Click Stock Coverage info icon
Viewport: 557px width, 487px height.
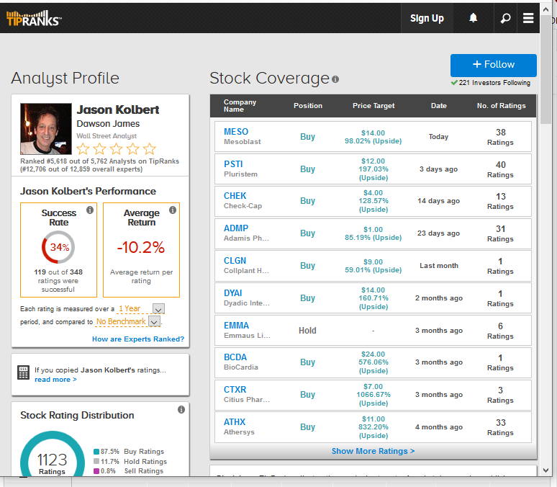pos(335,79)
